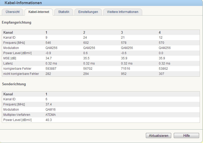Viewport: 203px width, 143px height.
Task: Click upstream Power Level value 40.3
Action: coord(49,120)
